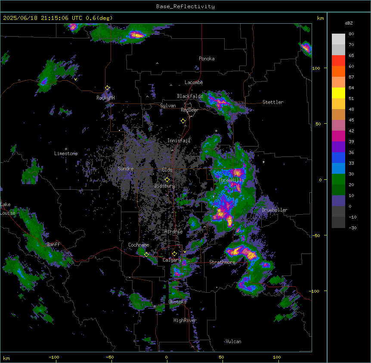Select the 80 dBZ light gray legend swatch

[338, 39]
